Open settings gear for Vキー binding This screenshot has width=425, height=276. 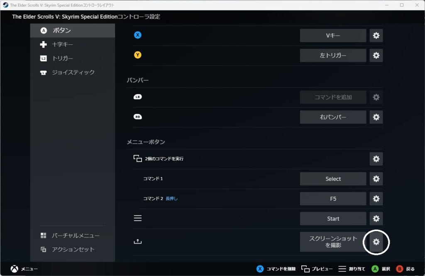(x=376, y=36)
